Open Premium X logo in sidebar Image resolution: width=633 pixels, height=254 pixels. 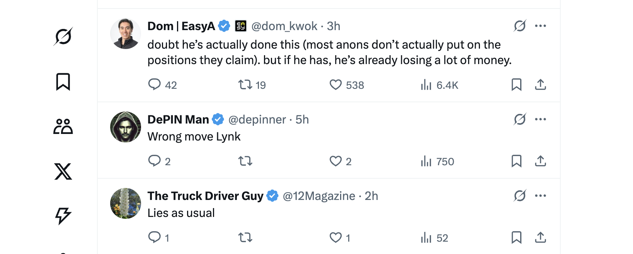click(63, 171)
